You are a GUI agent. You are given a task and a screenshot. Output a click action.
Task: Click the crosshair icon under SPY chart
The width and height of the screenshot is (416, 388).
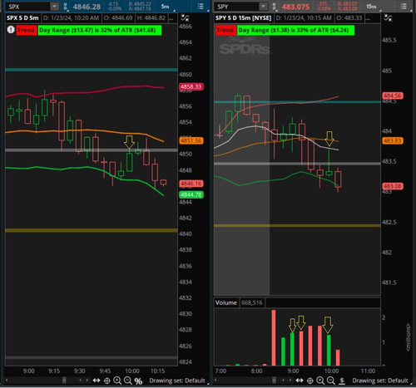tap(310, 381)
